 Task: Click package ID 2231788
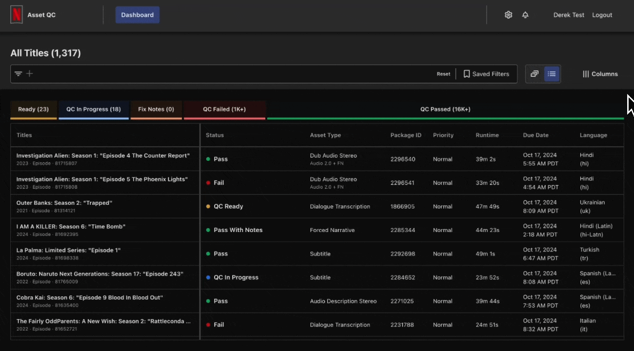tap(402, 325)
